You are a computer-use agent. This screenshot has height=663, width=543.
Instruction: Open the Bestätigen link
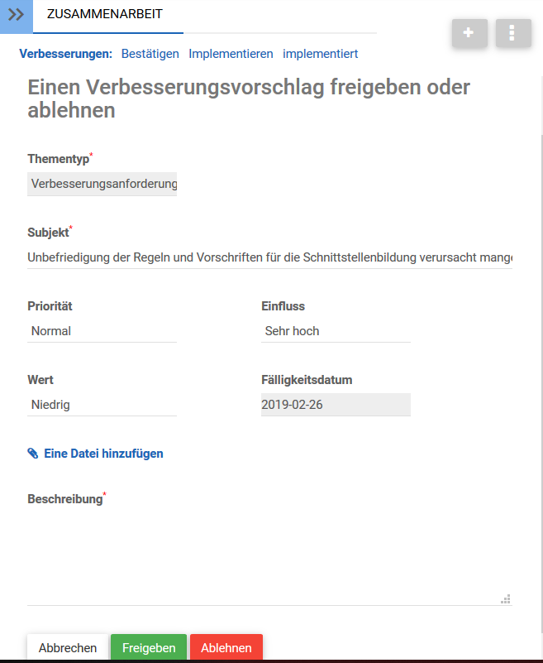150,54
